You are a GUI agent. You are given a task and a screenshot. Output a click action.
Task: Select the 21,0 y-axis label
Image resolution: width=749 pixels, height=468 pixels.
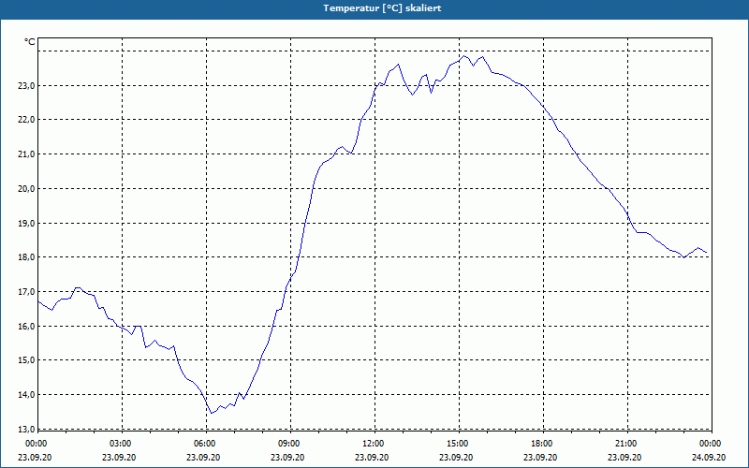pyautogui.click(x=27, y=154)
